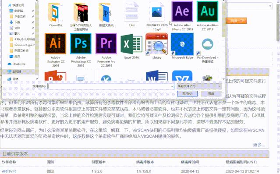Select the 1.txt text file
Image resolution: width=280 pixels, height=174 pixels.
tap(131, 12)
